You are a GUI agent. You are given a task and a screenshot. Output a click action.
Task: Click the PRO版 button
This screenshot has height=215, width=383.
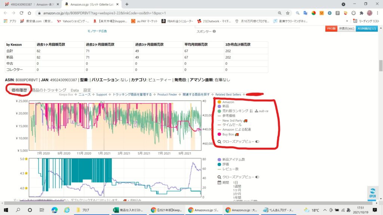coord(331,28)
